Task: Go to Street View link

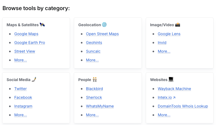Action: [x=25, y=51]
